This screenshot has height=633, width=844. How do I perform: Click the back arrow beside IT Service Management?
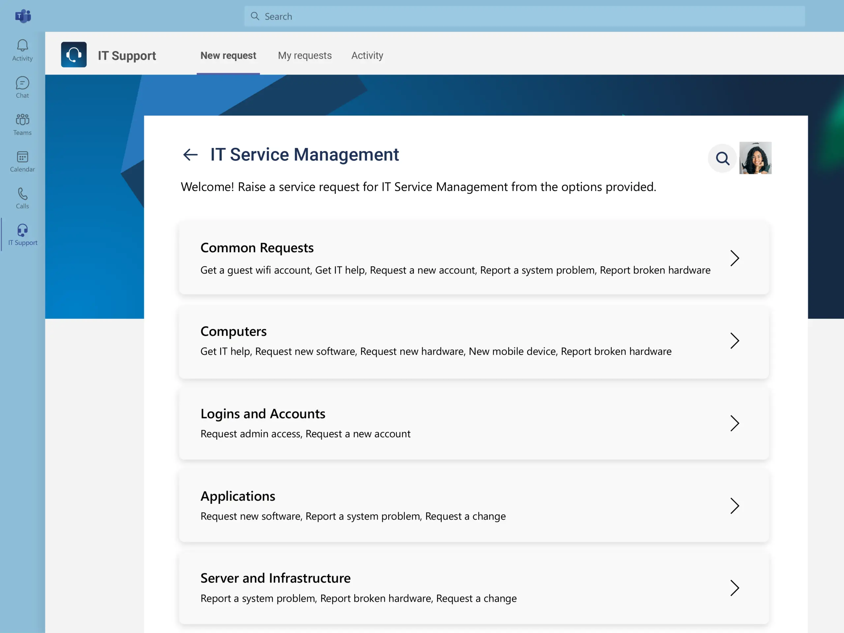(190, 155)
